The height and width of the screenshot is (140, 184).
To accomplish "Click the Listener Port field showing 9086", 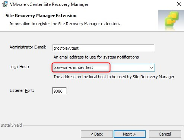I will [59, 91].
